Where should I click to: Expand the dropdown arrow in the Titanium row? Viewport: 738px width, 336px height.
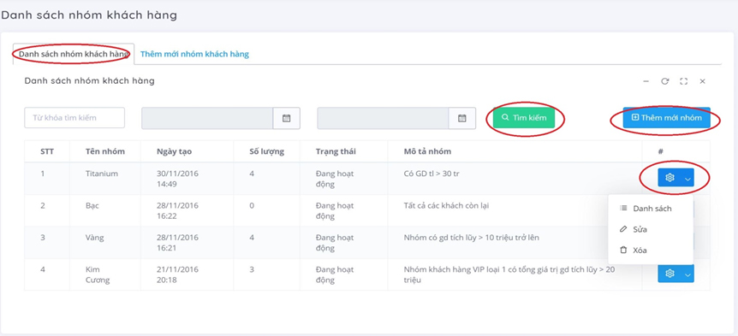click(688, 178)
